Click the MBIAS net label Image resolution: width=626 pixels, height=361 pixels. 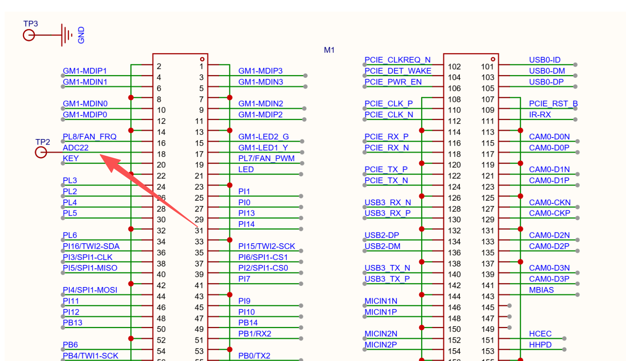pos(541,290)
